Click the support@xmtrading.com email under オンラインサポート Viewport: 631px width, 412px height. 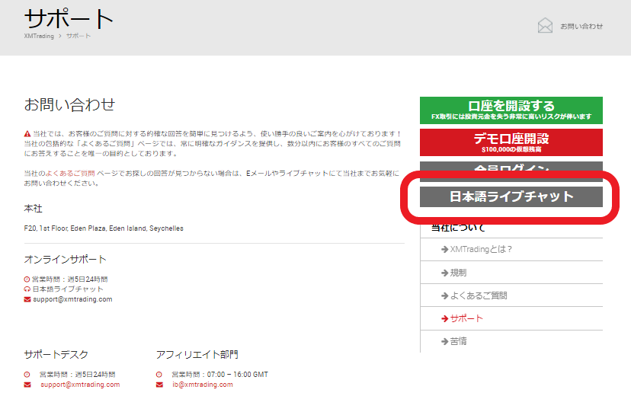[x=72, y=299]
